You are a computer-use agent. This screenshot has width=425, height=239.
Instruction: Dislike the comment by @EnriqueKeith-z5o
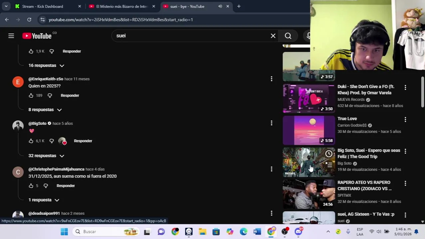pyautogui.click(x=50, y=96)
